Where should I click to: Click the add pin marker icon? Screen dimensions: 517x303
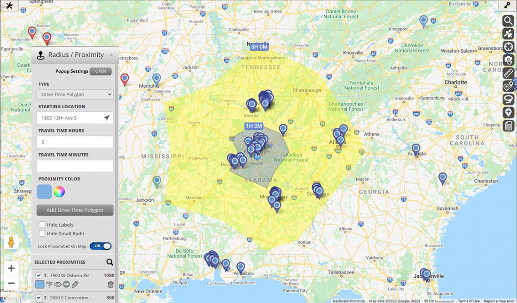click(x=508, y=112)
